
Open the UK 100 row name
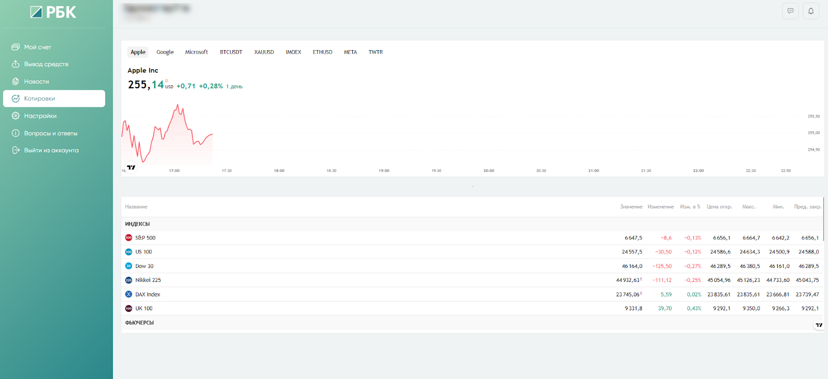[x=144, y=309]
